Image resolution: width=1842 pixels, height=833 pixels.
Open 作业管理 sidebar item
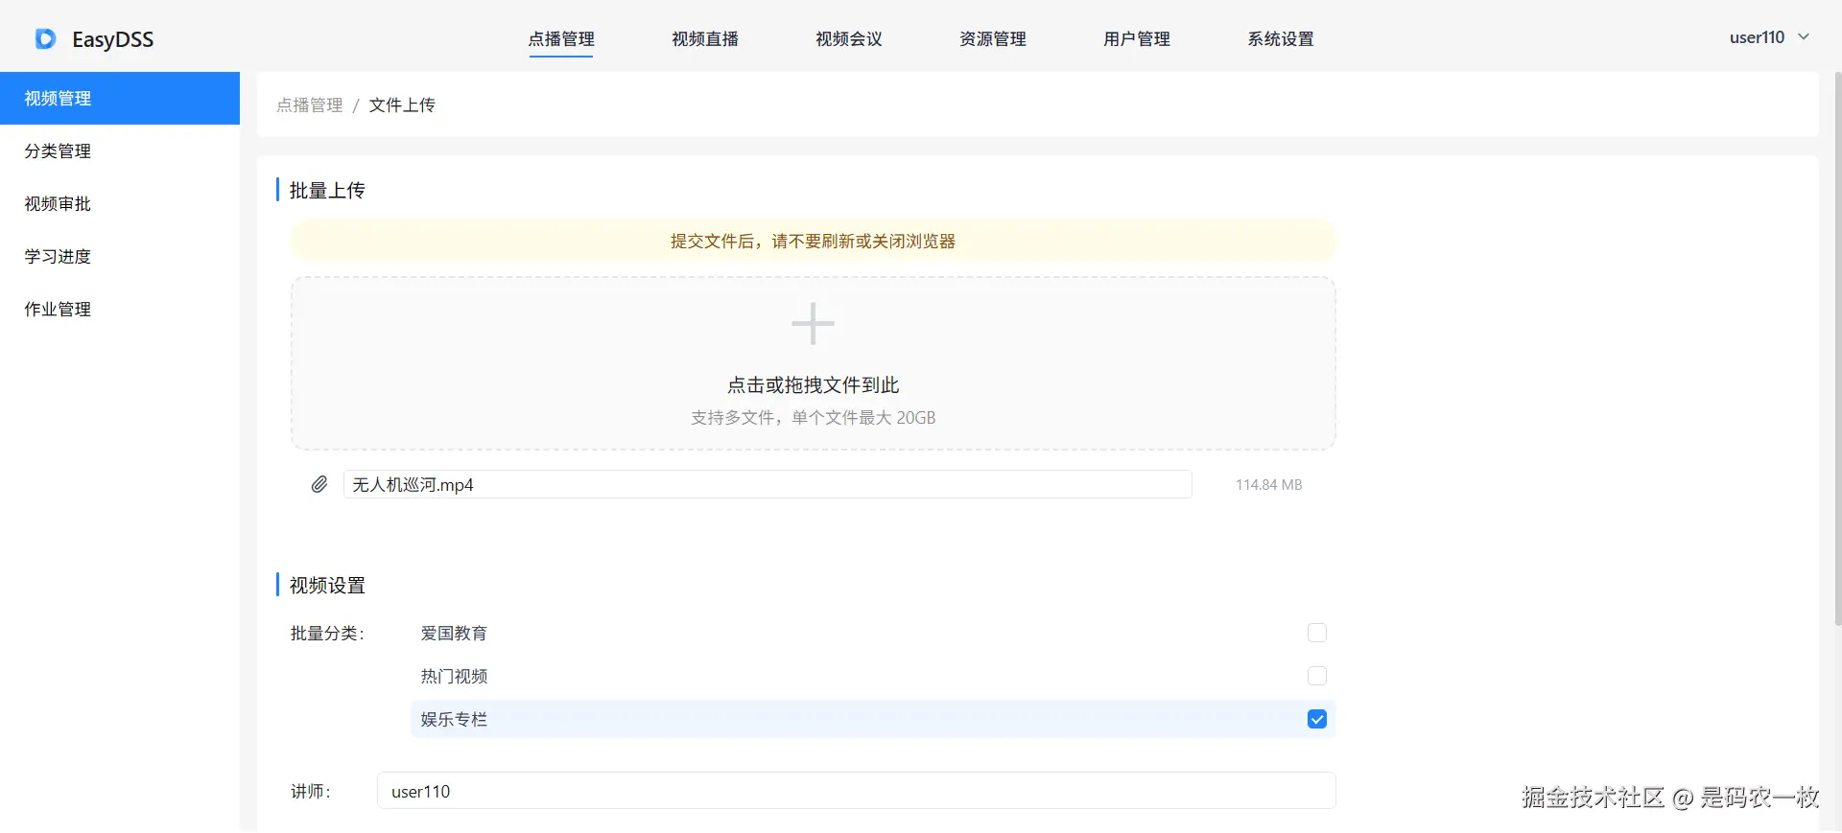coord(120,309)
